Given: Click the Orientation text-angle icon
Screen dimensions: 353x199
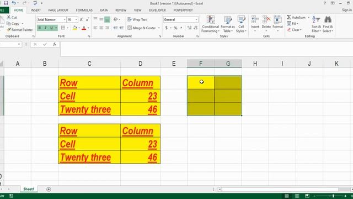Looking at the screenshot, I should [x=115, y=19].
